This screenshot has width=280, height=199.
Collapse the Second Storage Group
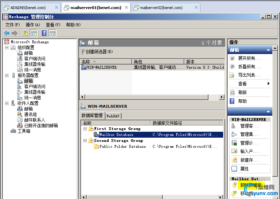(85, 140)
